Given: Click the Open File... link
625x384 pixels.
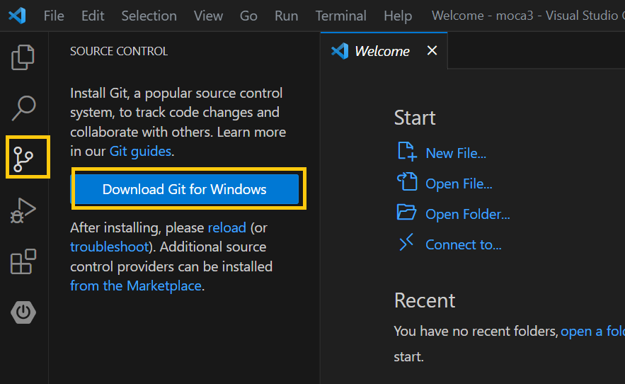Looking at the screenshot, I should [459, 184].
